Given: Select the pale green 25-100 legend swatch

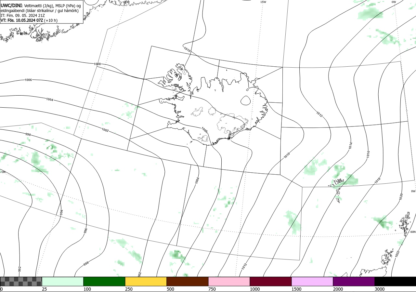Looking at the screenshot, I should [63, 281].
